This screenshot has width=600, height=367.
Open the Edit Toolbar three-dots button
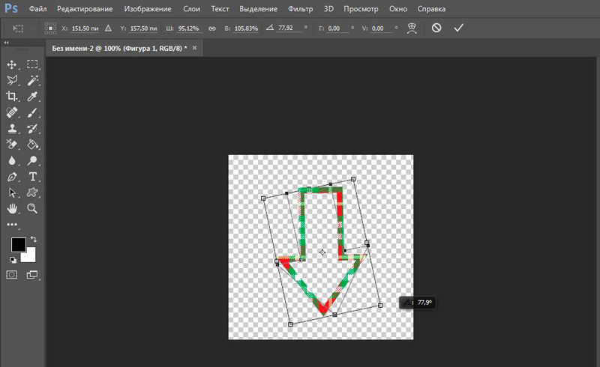coord(12,225)
